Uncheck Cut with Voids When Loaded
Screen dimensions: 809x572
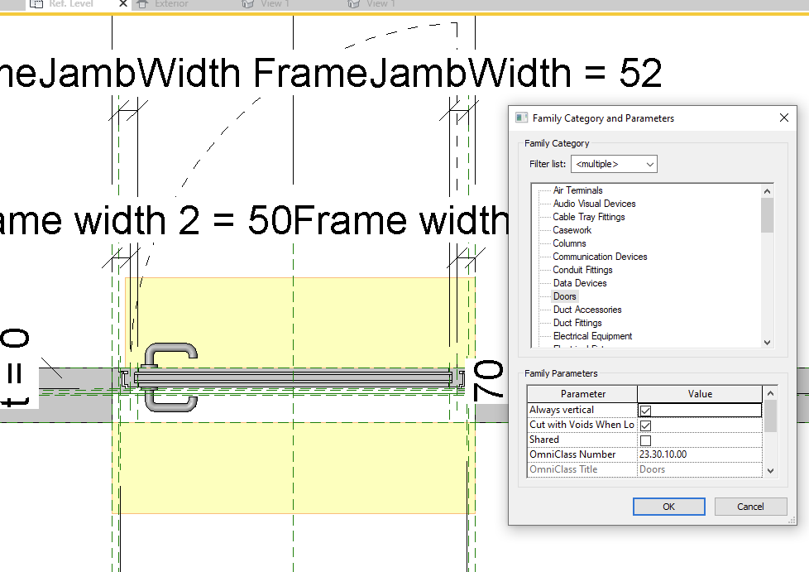645,425
